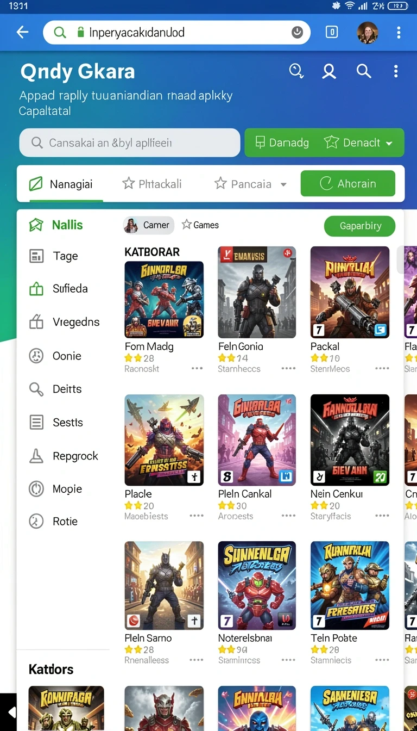This screenshot has height=731, width=417.
Task: Click the search-refresh icon in header
Action: click(296, 71)
